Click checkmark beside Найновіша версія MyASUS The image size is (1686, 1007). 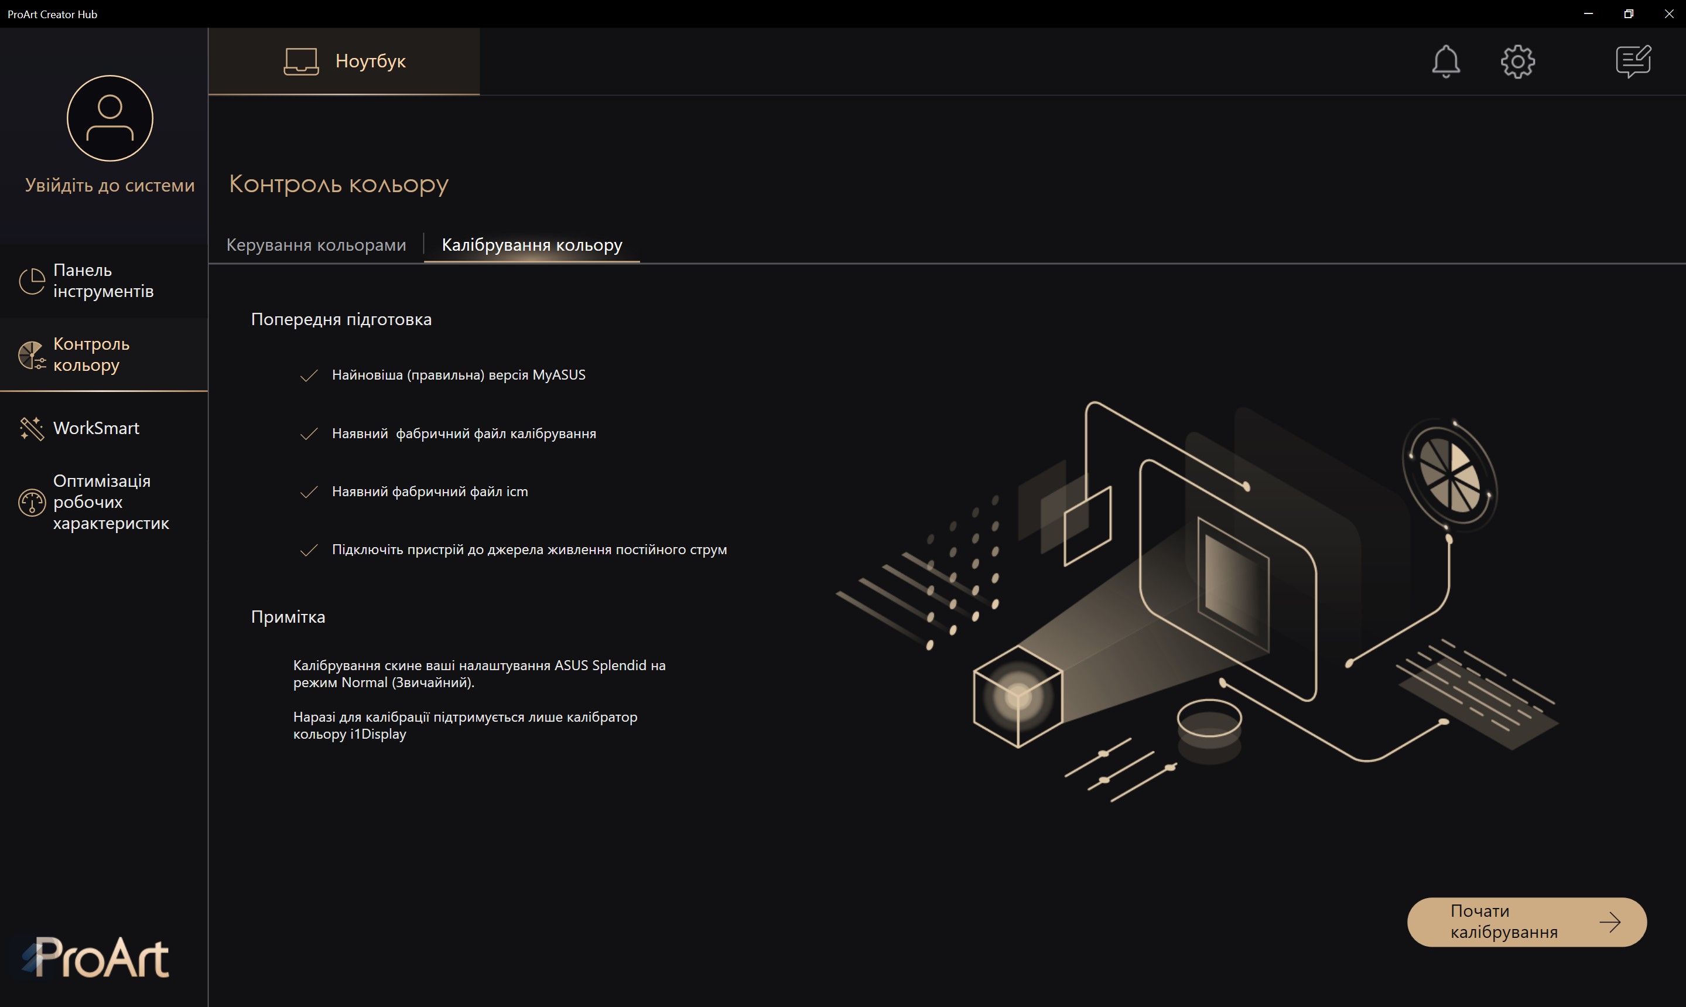point(309,376)
